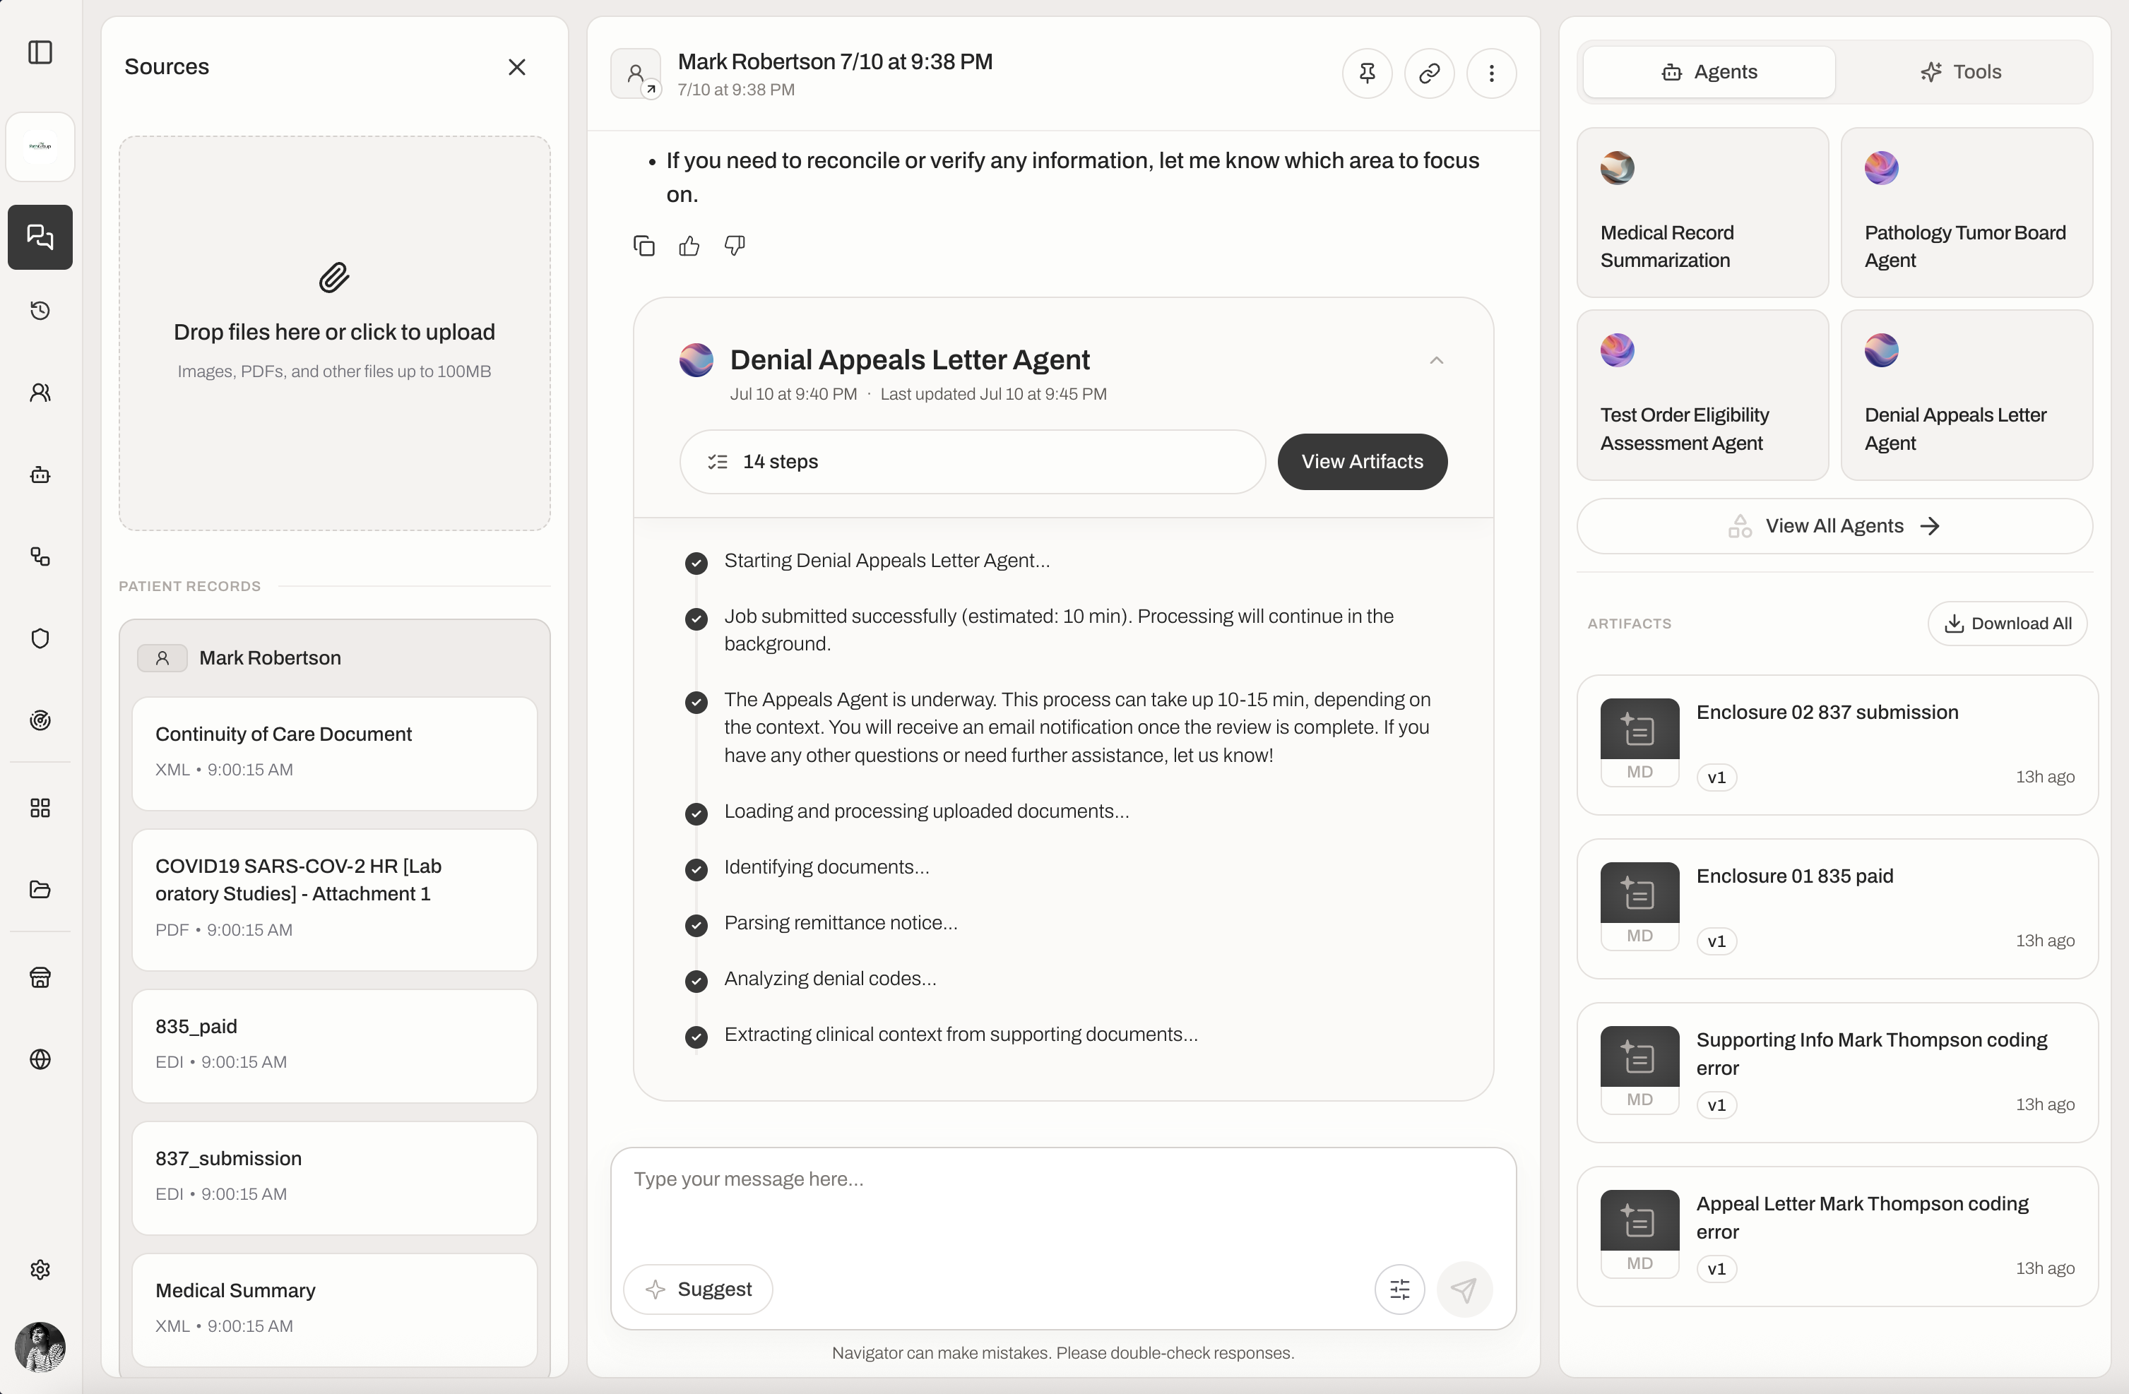Copy the conversation link with the chain icon

(1430, 73)
